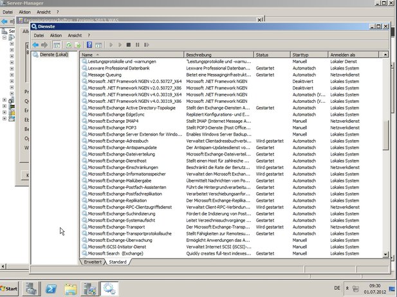Viewport: 397px width, 297px height.
Task: Open Ansicht menu in the Server-Manager window
Action: [x=44, y=12]
